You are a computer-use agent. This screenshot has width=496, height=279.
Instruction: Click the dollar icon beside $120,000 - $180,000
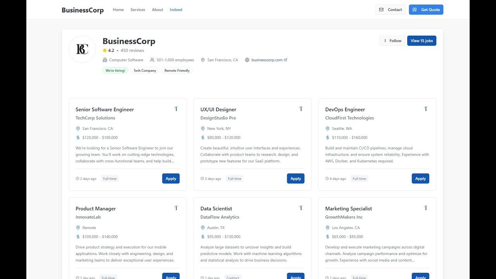pyautogui.click(x=78, y=138)
